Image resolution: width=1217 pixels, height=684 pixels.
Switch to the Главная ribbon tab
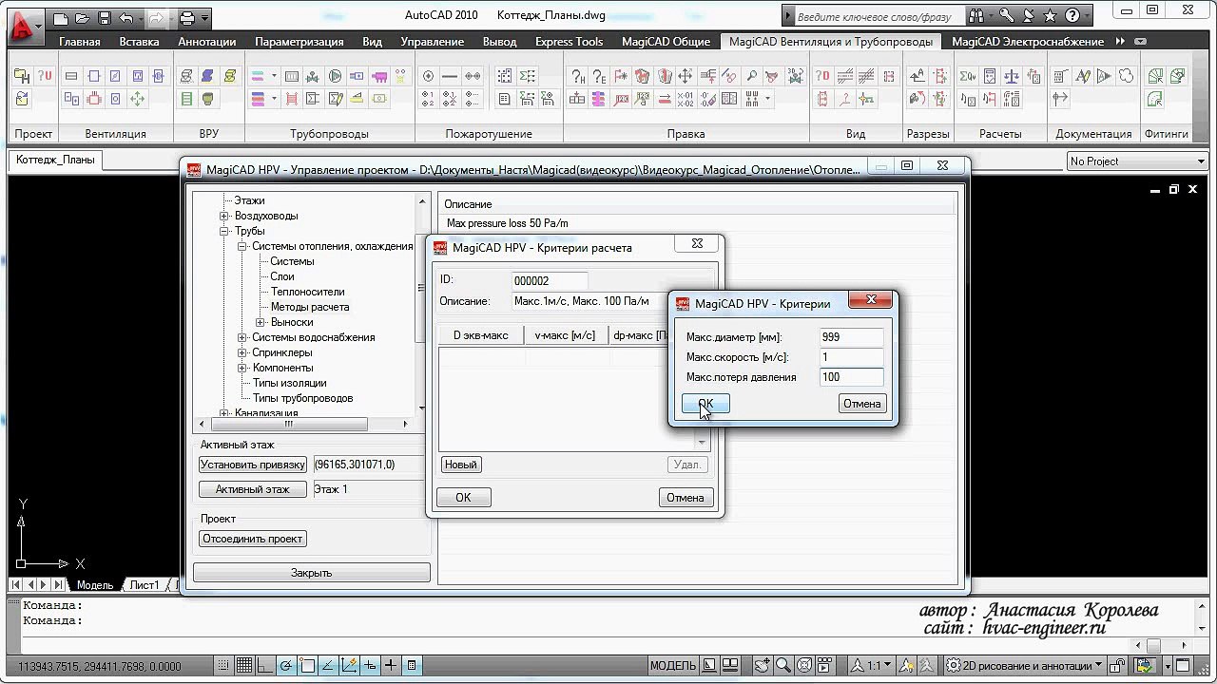point(79,42)
